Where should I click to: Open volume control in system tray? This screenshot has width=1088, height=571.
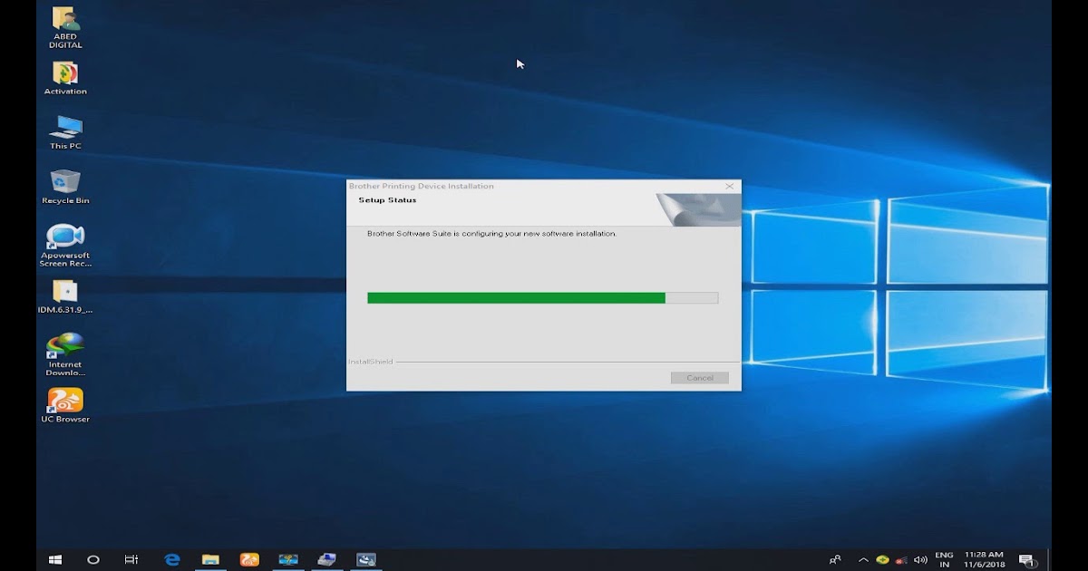(x=921, y=560)
